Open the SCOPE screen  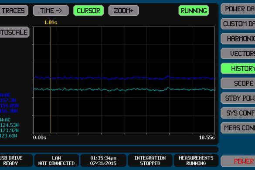point(238,83)
